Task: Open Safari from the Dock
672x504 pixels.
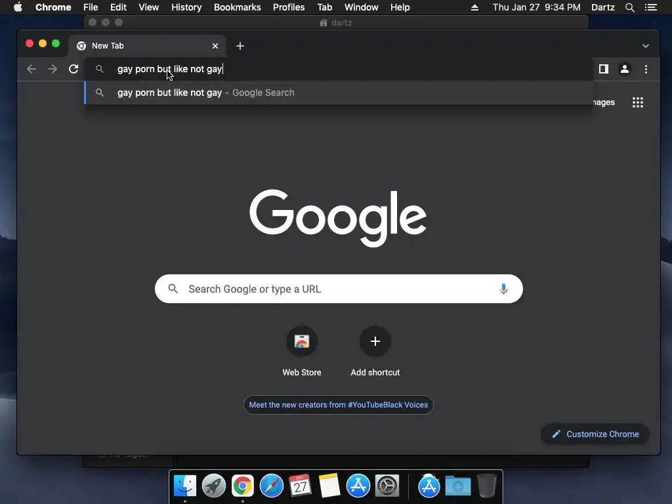Action: [271, 486]
